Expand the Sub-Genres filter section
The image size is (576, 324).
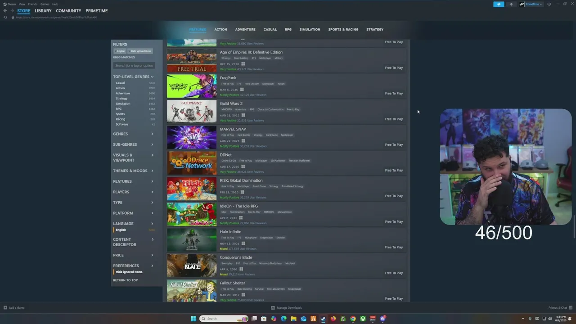coord(133,144)
